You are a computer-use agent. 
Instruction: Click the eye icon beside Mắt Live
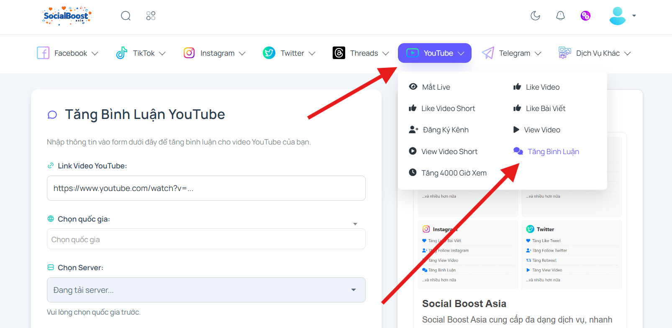(x=413, y=86)
